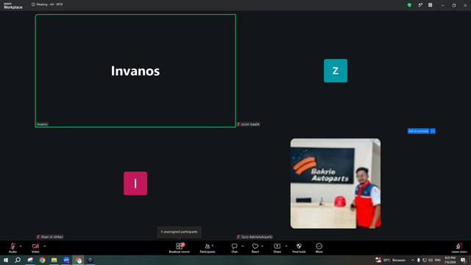
Task: Click Bakrie Autoparts participant photo
Action: 336,183
